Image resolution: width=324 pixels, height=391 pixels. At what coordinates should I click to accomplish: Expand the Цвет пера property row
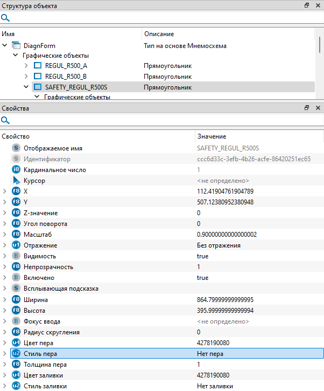(x=5, y=342)
